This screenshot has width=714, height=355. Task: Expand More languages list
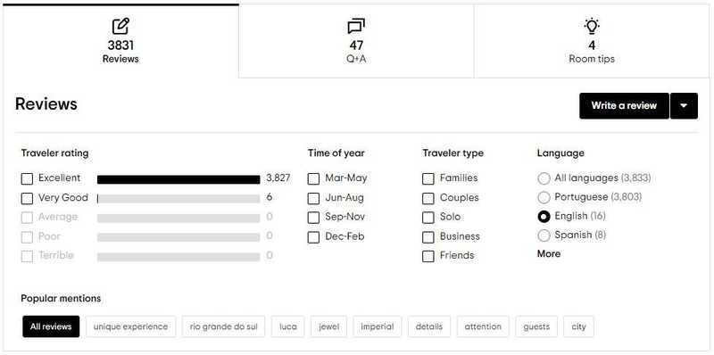click(549, 254)
